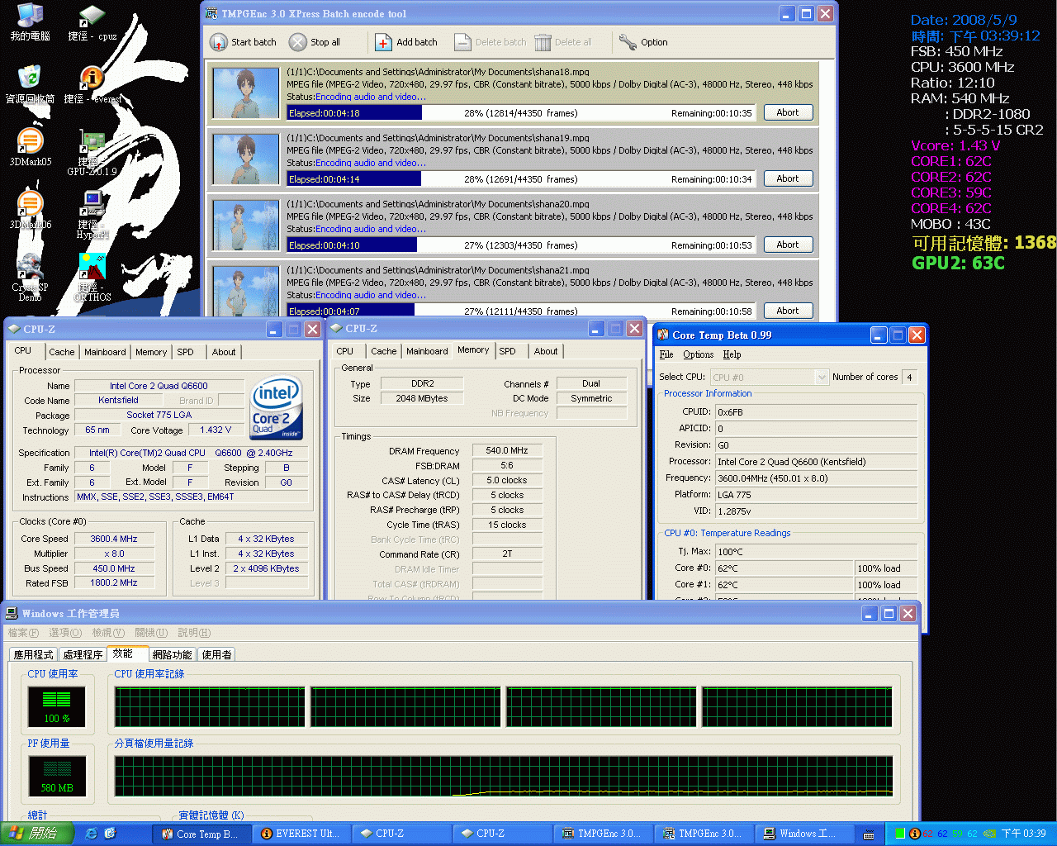This screenshot has height=846, width=1057.
Task: Open the HyperPI shortcut desktop icon
Action: pos(92,215)
